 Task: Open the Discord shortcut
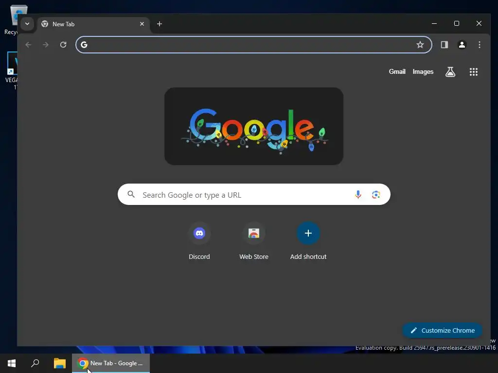199,241
